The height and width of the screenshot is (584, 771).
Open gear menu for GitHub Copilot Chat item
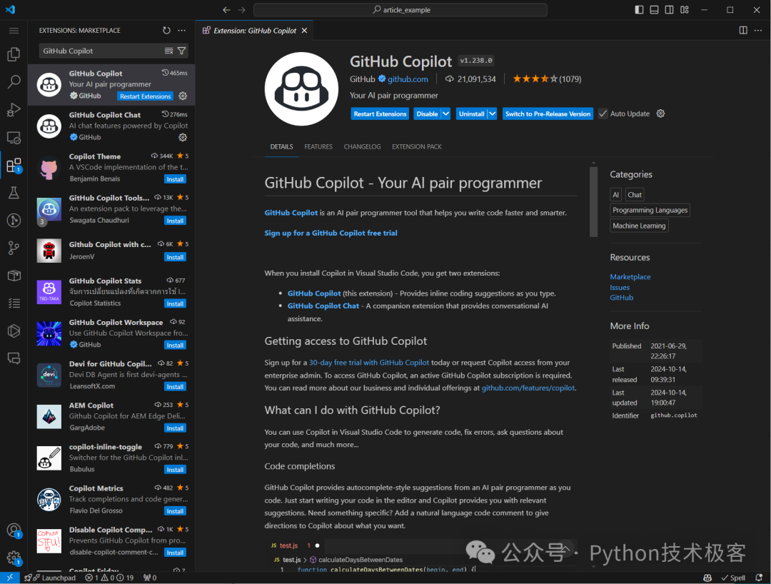pos(183,137)
